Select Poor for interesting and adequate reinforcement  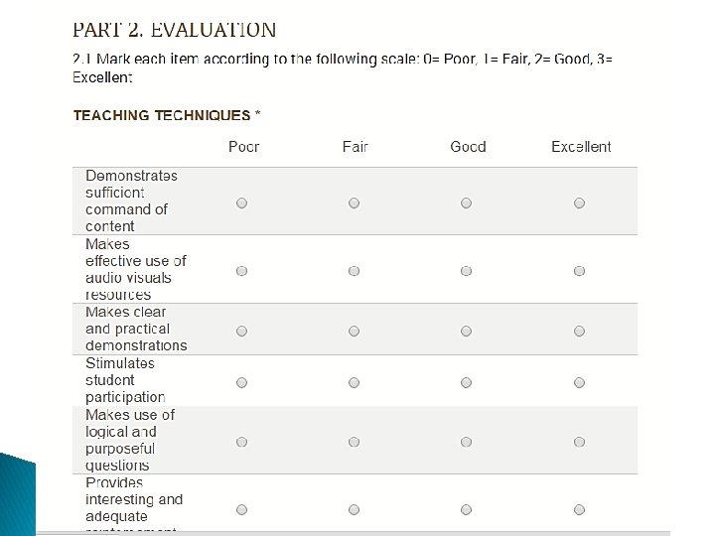[241, 509]
